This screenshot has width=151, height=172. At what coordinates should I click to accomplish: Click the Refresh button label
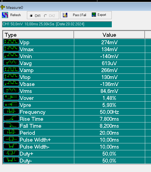pyautogui.click(x=16, y=15)
